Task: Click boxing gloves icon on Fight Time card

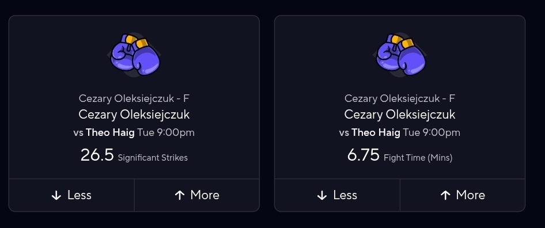Action: (401, 55)
